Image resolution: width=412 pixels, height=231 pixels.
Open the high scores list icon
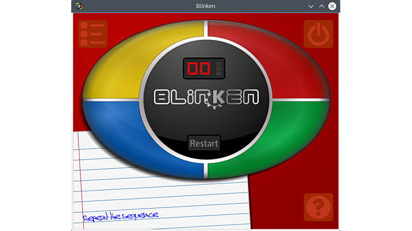tap(93, 34)
